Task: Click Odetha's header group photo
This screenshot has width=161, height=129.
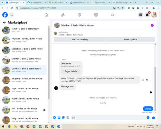Action: coord(57,25)
